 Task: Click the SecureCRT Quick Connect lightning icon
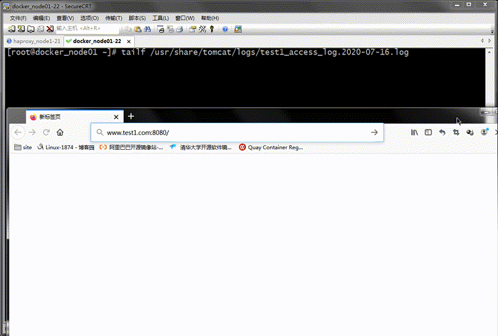click(x=22, y=29)
